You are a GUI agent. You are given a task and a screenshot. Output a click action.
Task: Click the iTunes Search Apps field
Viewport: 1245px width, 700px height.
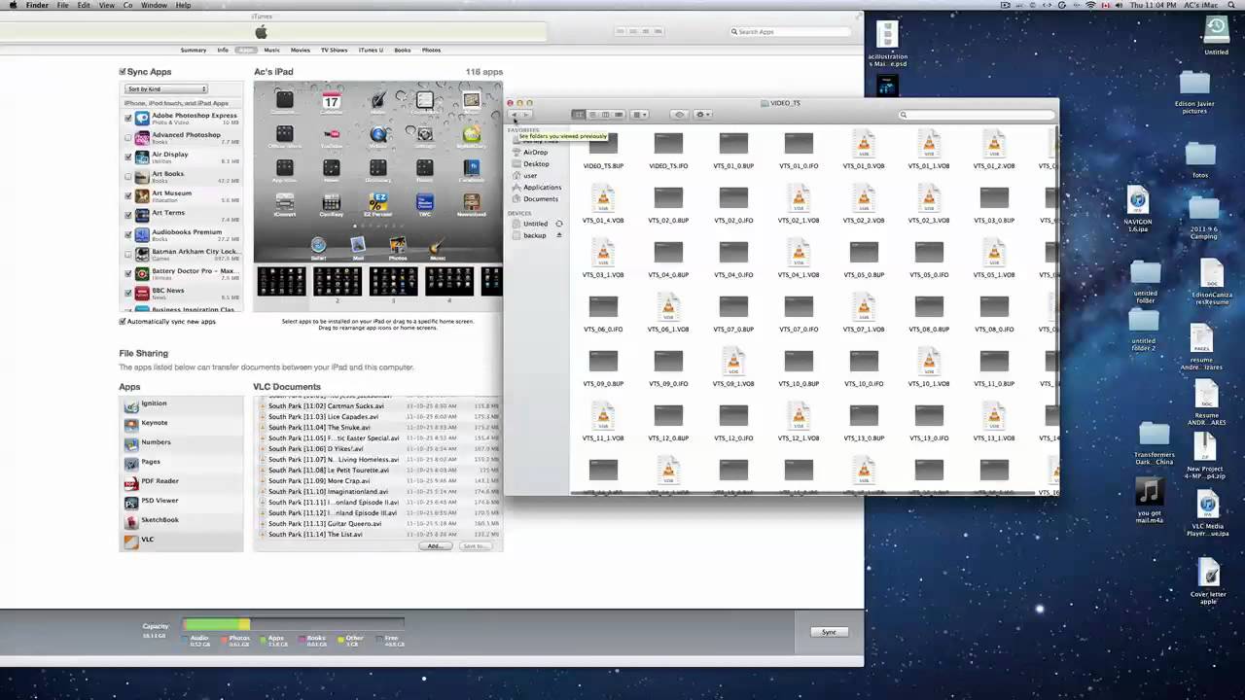point(789,32)
